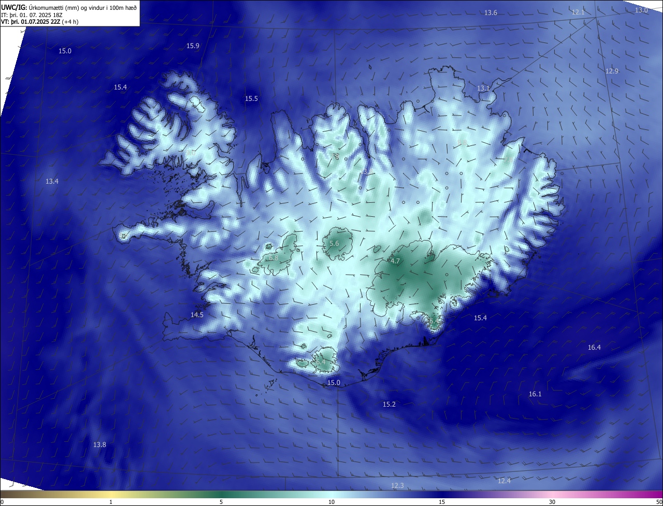Click the colorbar tick labeled 15

(442, 502)
